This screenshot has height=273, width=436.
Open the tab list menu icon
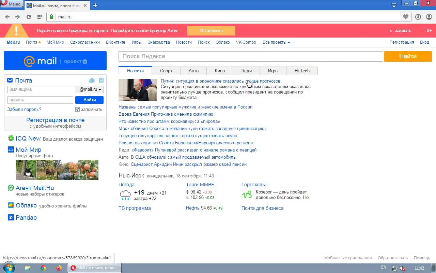pyautogui.click(x=394, y=5)
